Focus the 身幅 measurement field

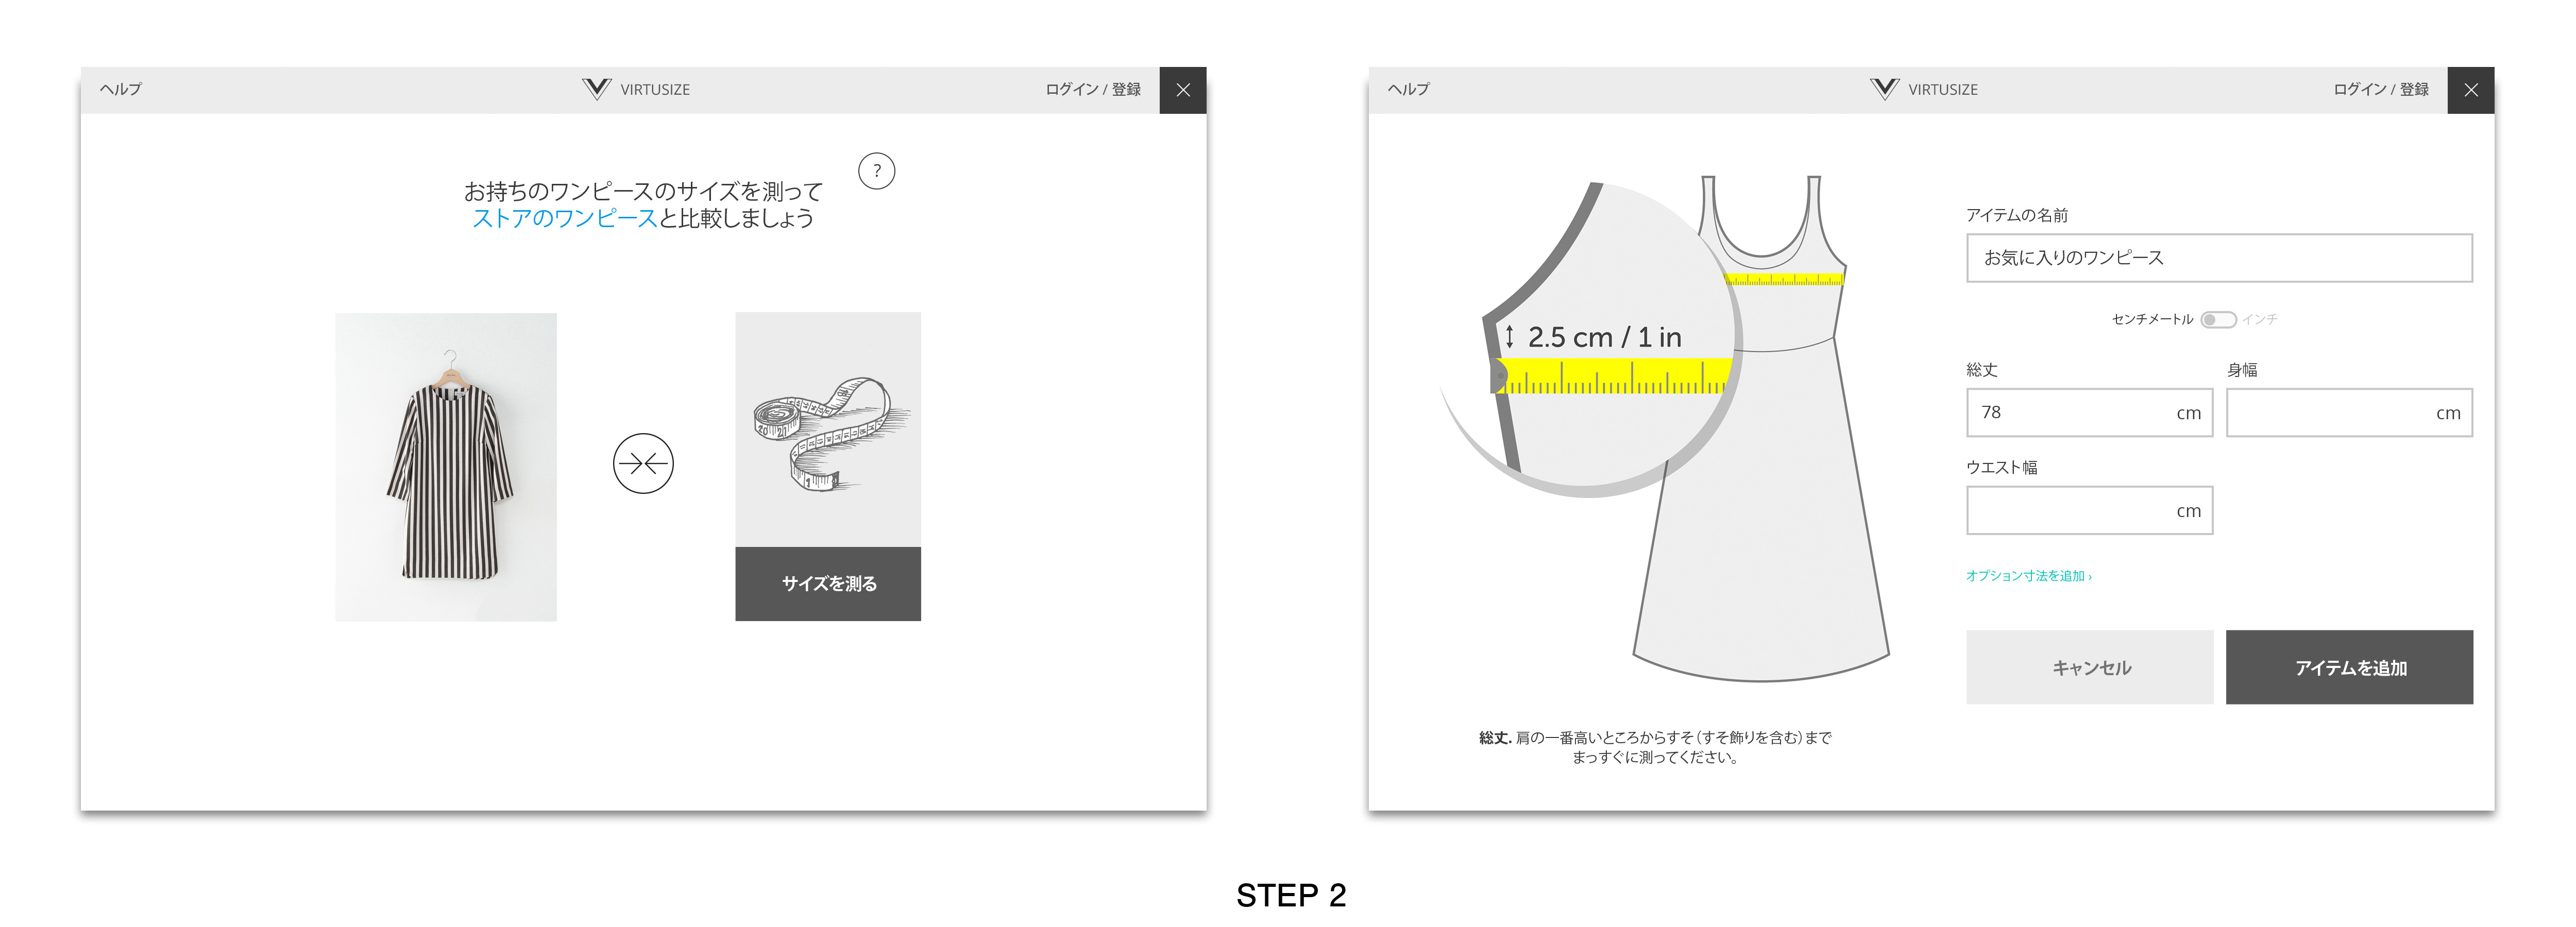pos(2349,413)
